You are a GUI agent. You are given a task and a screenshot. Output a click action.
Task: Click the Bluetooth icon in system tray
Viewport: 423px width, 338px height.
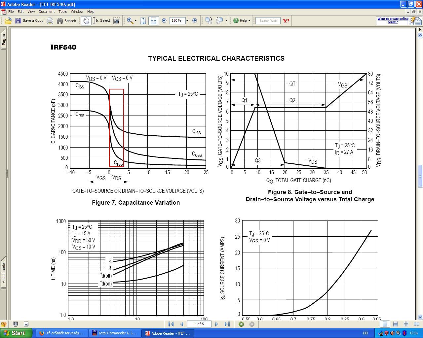(404, 333)
